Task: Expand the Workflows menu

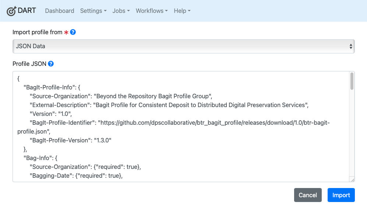Action: click(x=152, y=11)
